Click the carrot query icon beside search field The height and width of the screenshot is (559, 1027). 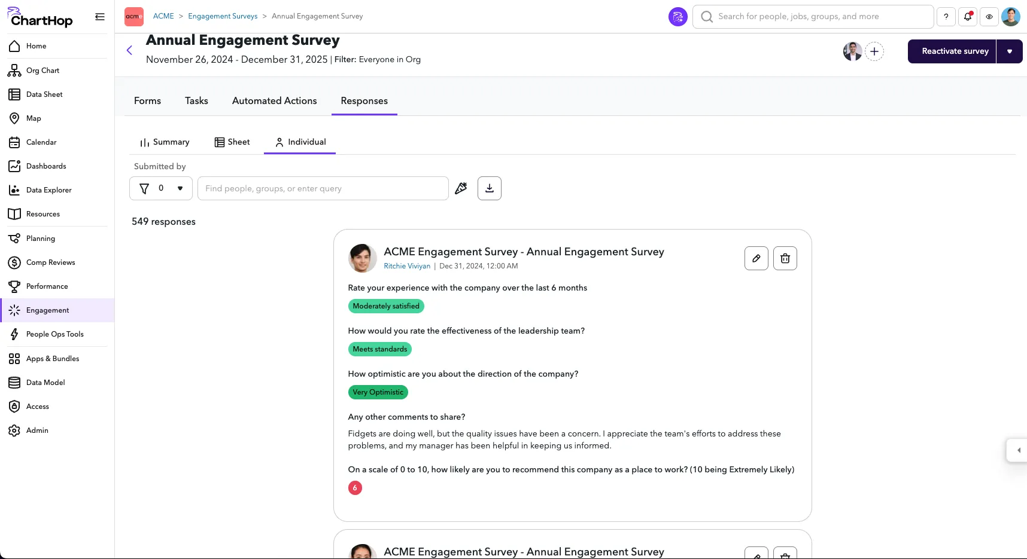(461, 188)
